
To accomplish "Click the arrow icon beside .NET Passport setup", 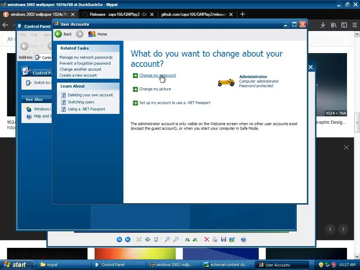I will (135, 103).
